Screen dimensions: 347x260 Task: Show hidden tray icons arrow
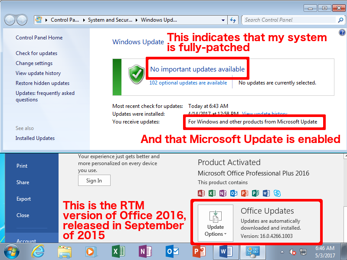click(282, 252)
